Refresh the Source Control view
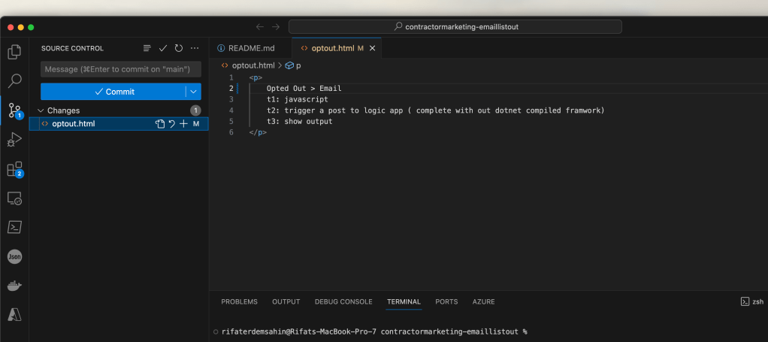The image size is (768, 342). pyautogui.click(x=179, y=48)
